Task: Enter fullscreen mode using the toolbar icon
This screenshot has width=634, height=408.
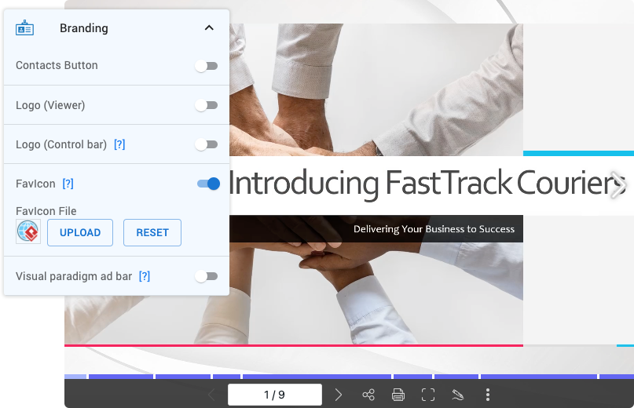Action: [x=428, y=395]
